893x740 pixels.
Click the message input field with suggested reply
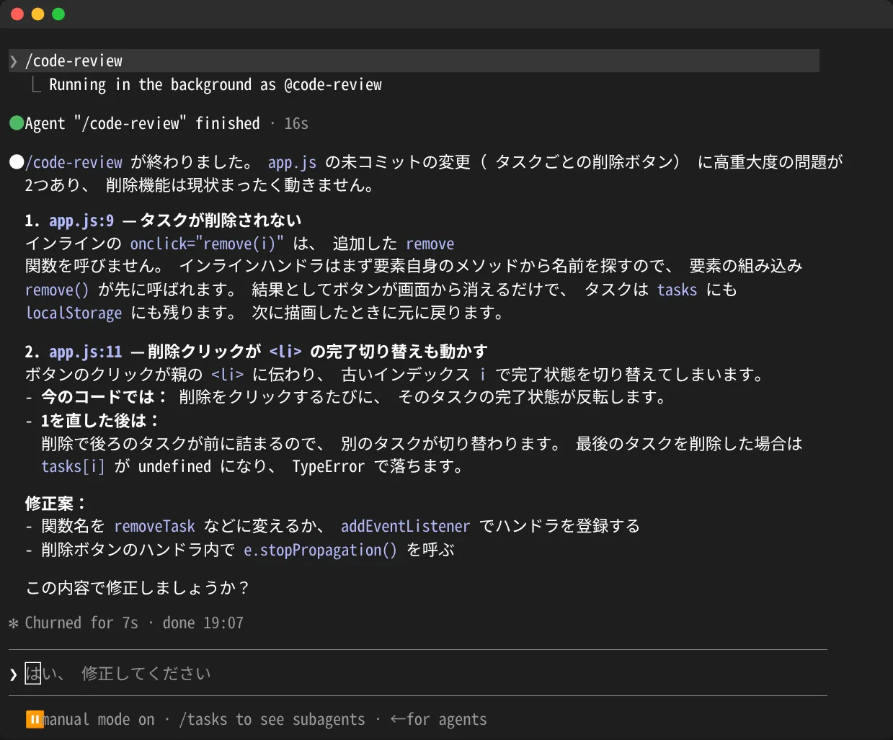pos(418,674)
